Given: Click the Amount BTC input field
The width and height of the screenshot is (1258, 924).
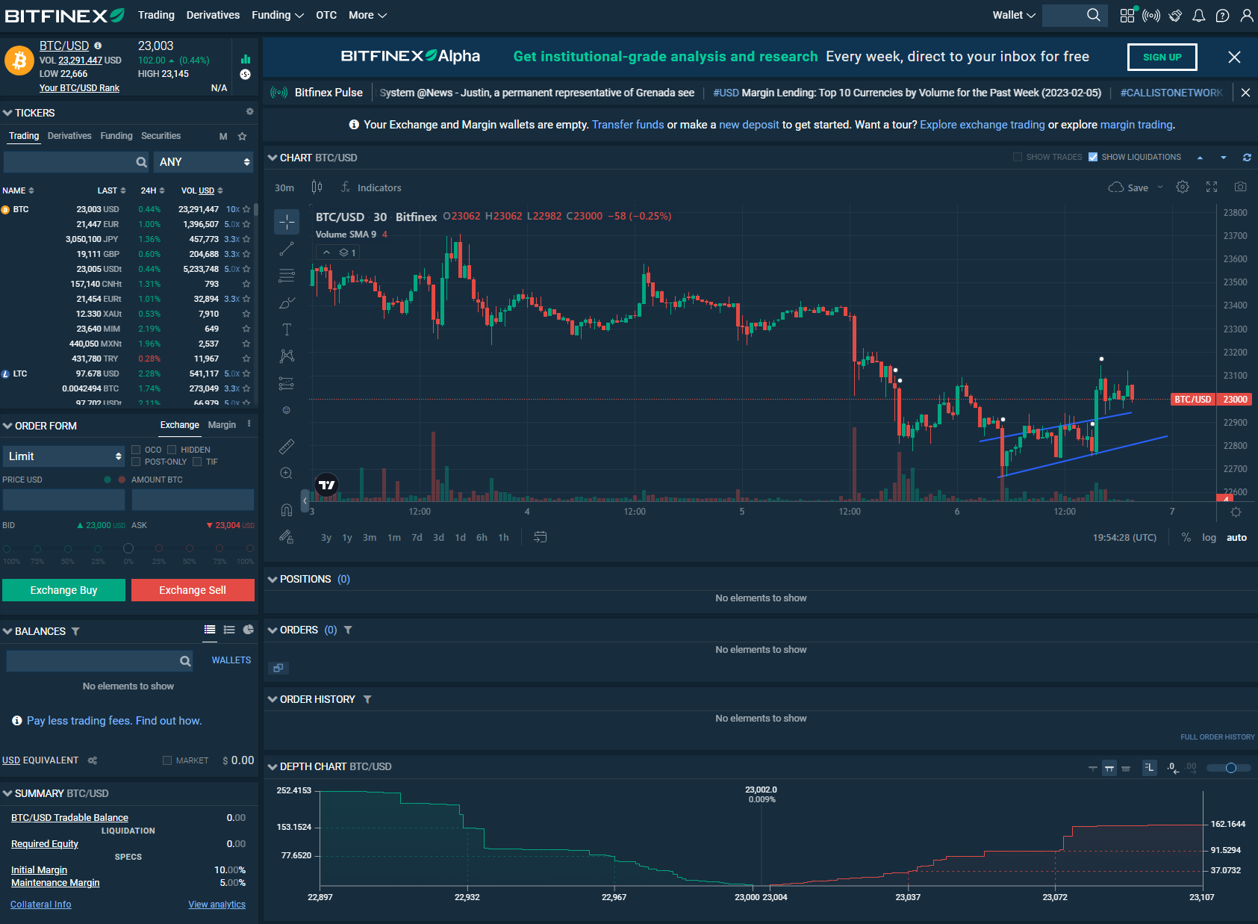Looking at the screenshot, I should (x=193, y=500).
